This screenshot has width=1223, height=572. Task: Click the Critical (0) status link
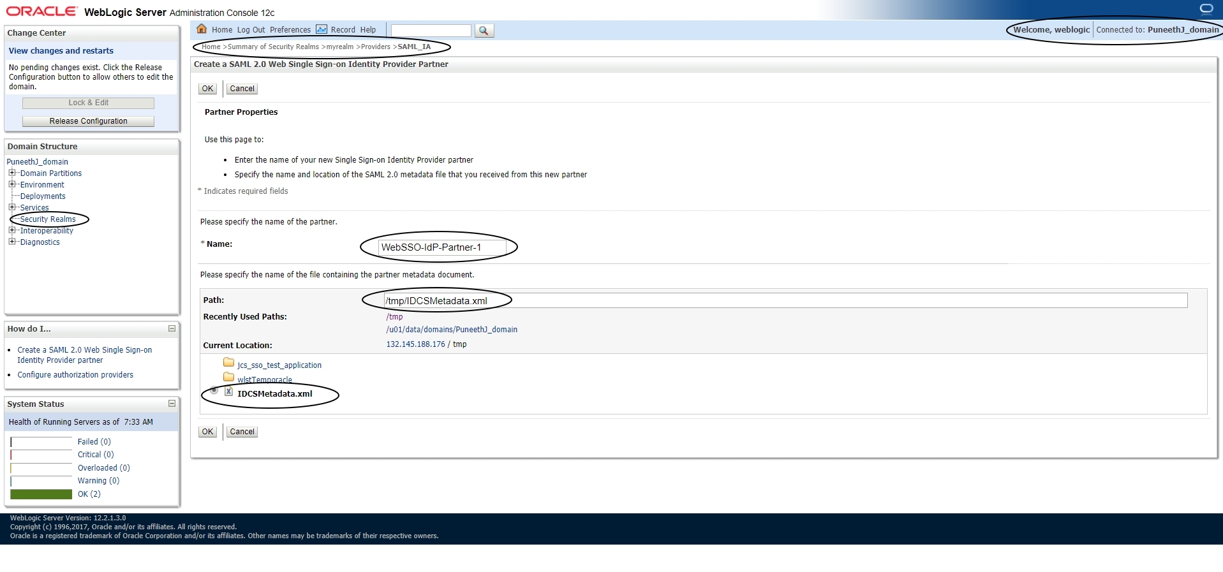pyautogui.click(x=96, y=455)
